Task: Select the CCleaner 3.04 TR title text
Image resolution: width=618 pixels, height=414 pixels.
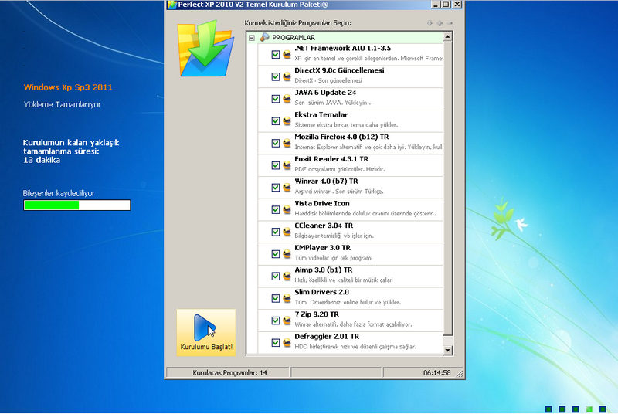Action: click(x=324, y=226)
